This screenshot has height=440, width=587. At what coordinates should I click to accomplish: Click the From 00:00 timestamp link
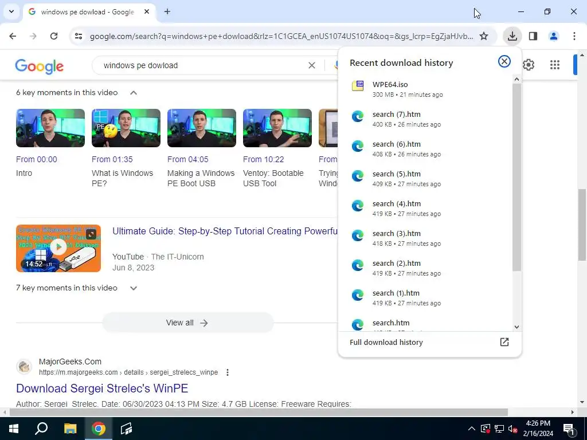click(37, 159)
